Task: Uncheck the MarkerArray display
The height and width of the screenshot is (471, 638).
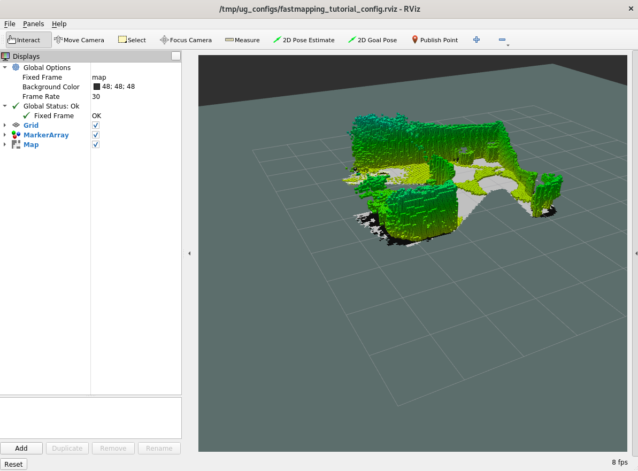Action: point(96,135)
